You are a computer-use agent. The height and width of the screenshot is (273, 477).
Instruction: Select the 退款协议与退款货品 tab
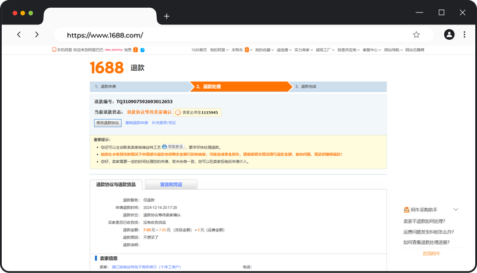[116, 185]
